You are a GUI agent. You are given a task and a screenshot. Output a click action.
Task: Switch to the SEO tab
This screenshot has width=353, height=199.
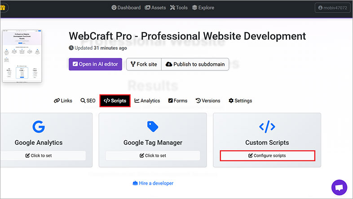pos(88,101)
